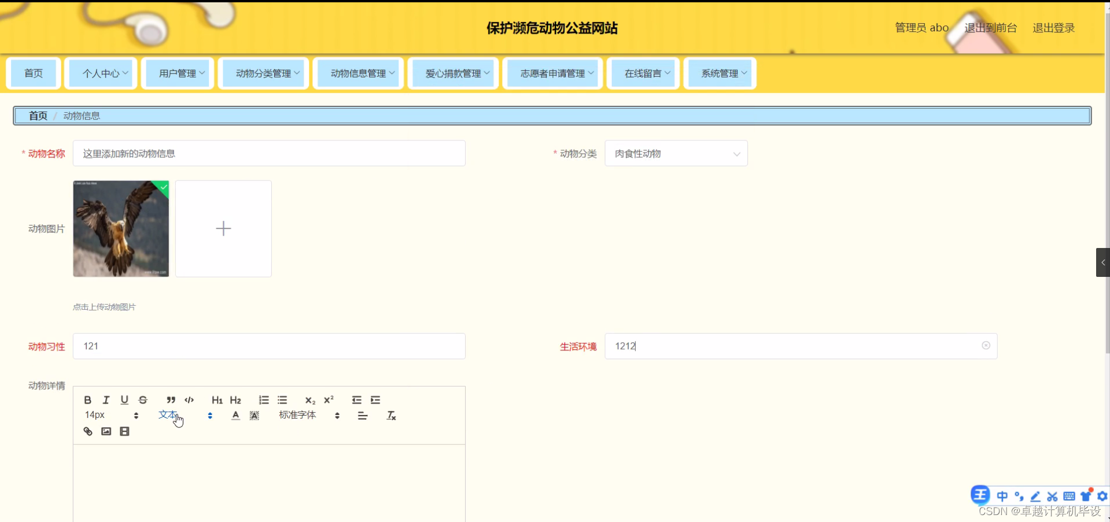Apply superscript formatting
This screenshot has width=1110, height=522.
click(x=329, y=400)
